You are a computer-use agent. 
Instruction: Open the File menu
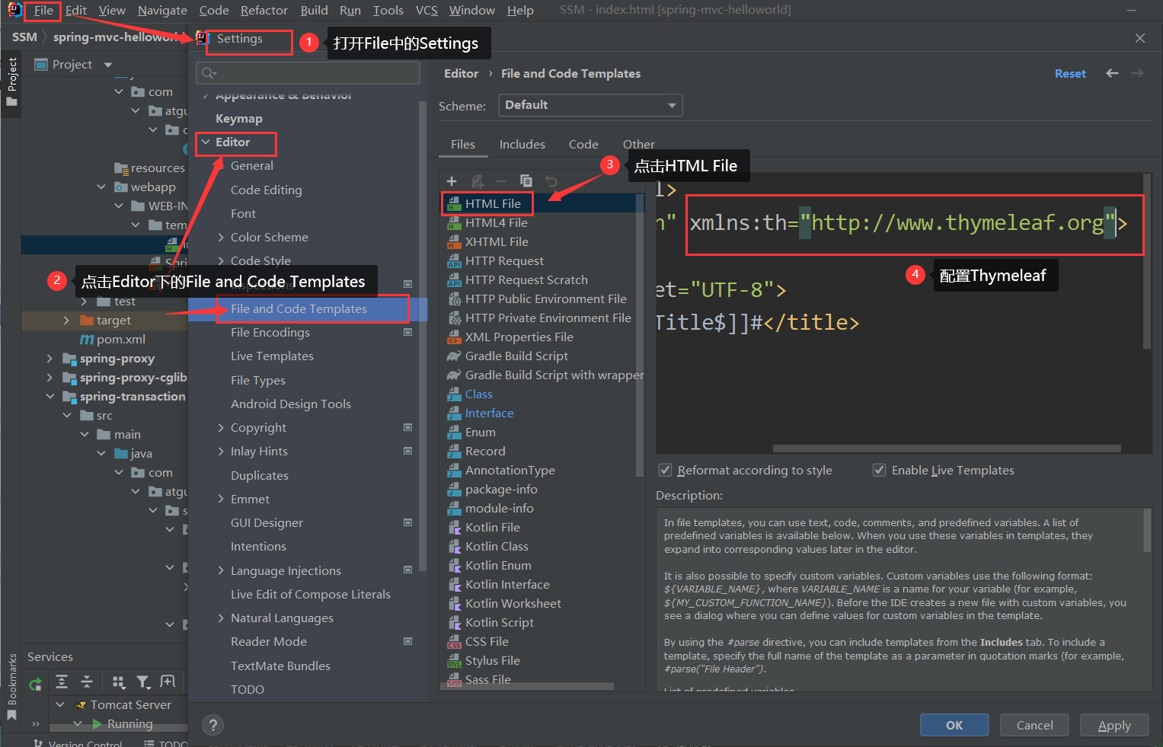[43, 11]
